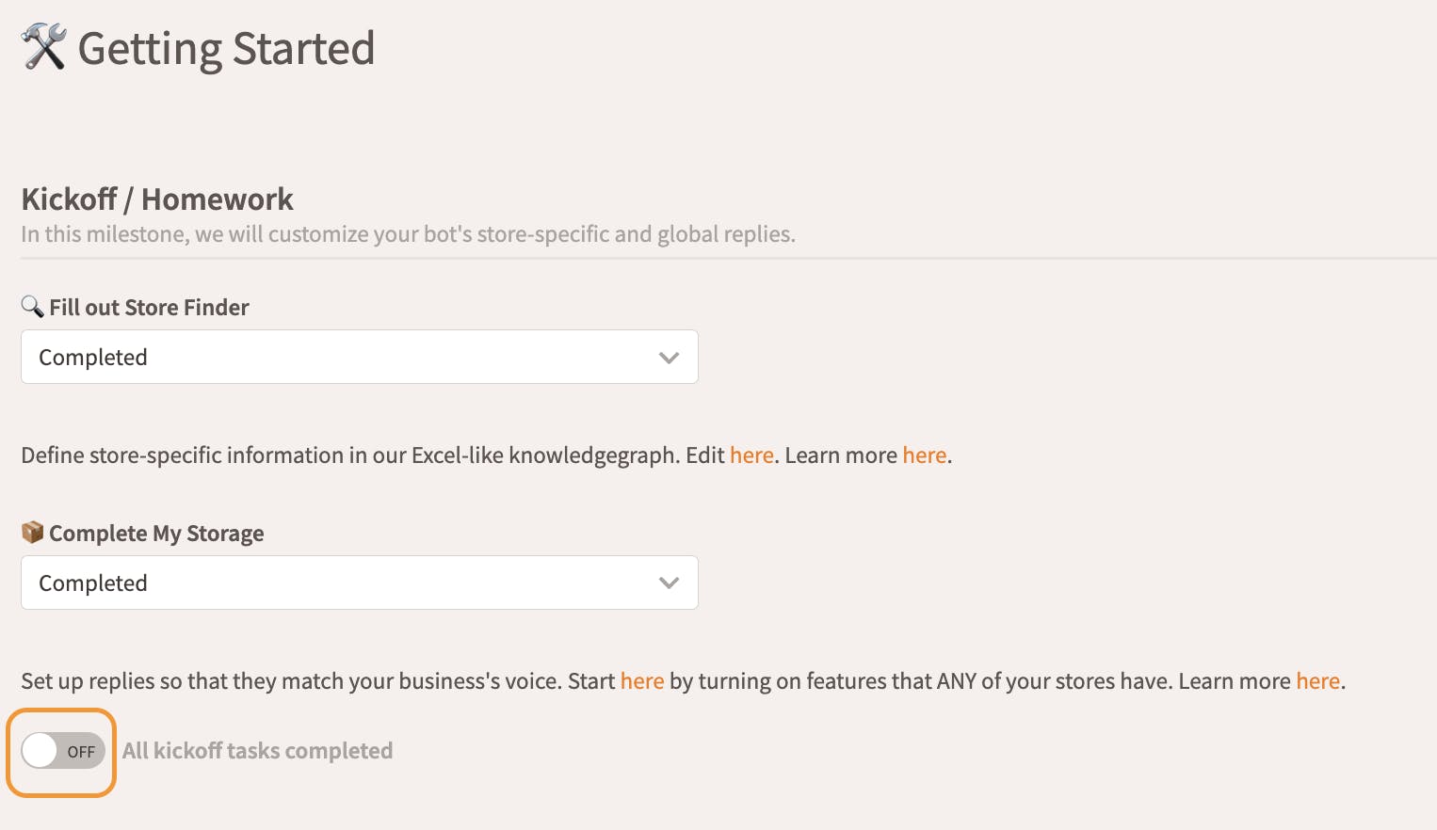1437x830 pixels.
Task: Click the hammer and wrench icon
Action: click(43, 47)
